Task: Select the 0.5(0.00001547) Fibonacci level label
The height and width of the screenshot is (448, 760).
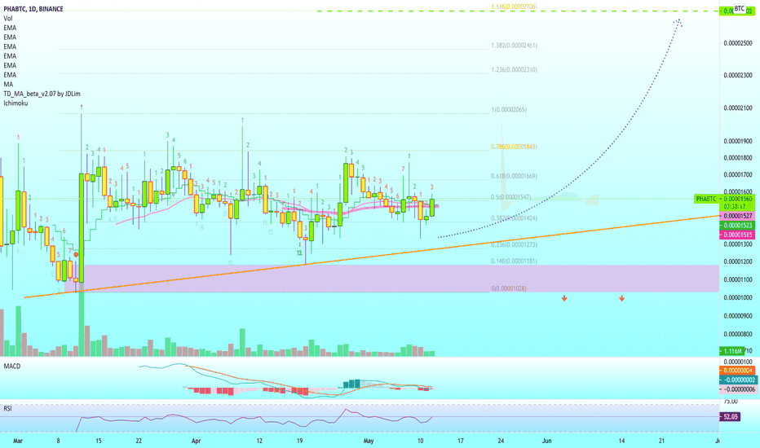Action: [x=510, y=197]
